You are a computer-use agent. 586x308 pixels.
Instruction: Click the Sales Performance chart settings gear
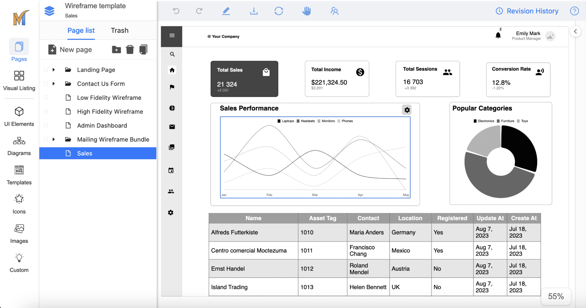pyautogui.click(x=407, y=110)
